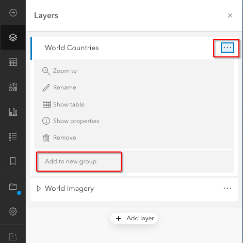Open the Save and open folder icon

point(13,187)
